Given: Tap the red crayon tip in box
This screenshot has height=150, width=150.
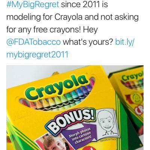Looking at the screenshot, I should (x=24, y=103).
